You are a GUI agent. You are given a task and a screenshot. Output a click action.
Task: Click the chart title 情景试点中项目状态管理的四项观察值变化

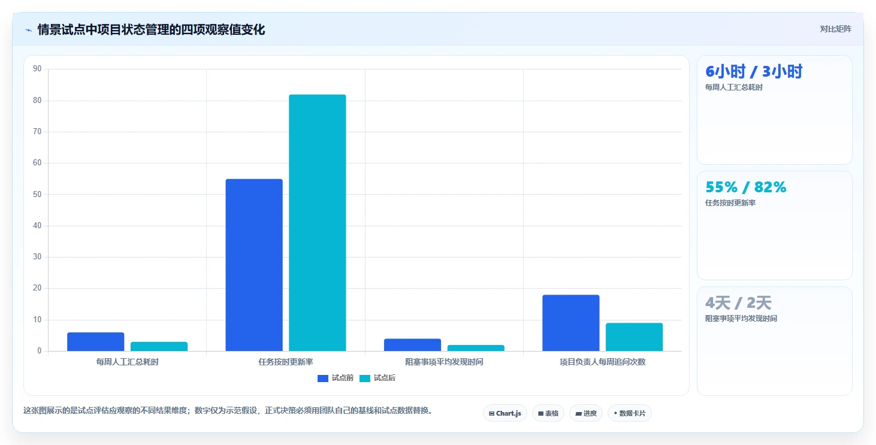tap(151, 29)
